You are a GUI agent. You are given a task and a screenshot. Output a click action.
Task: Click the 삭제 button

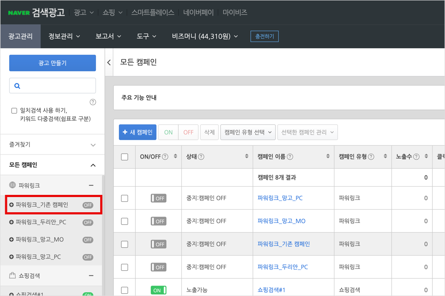[209, 132]
